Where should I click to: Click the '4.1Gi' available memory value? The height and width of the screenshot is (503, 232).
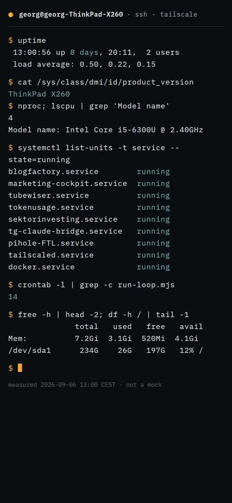pos(186,338)
